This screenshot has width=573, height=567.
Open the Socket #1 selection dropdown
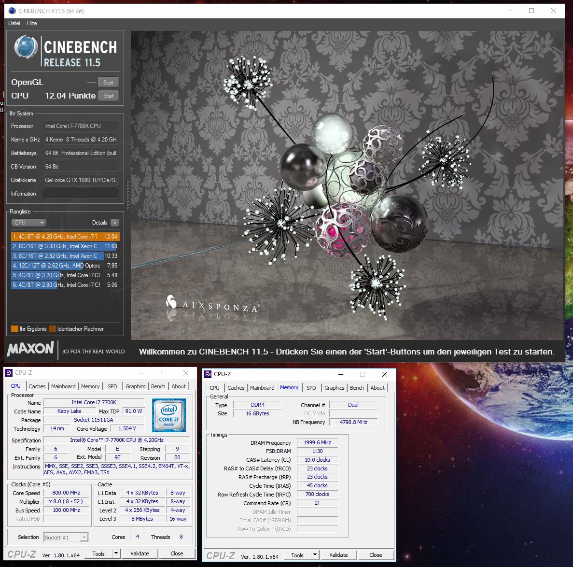(66, 537)
